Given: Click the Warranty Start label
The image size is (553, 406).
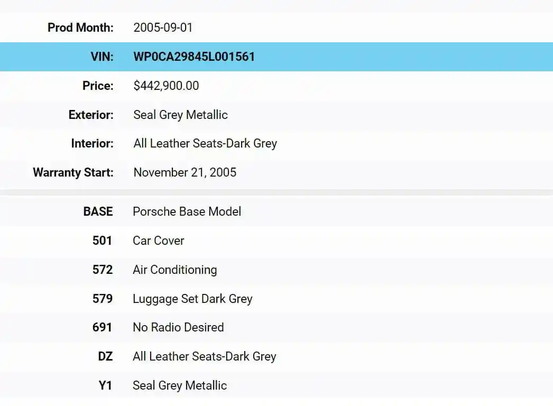Looking at the screenshot, I should 73,172.
